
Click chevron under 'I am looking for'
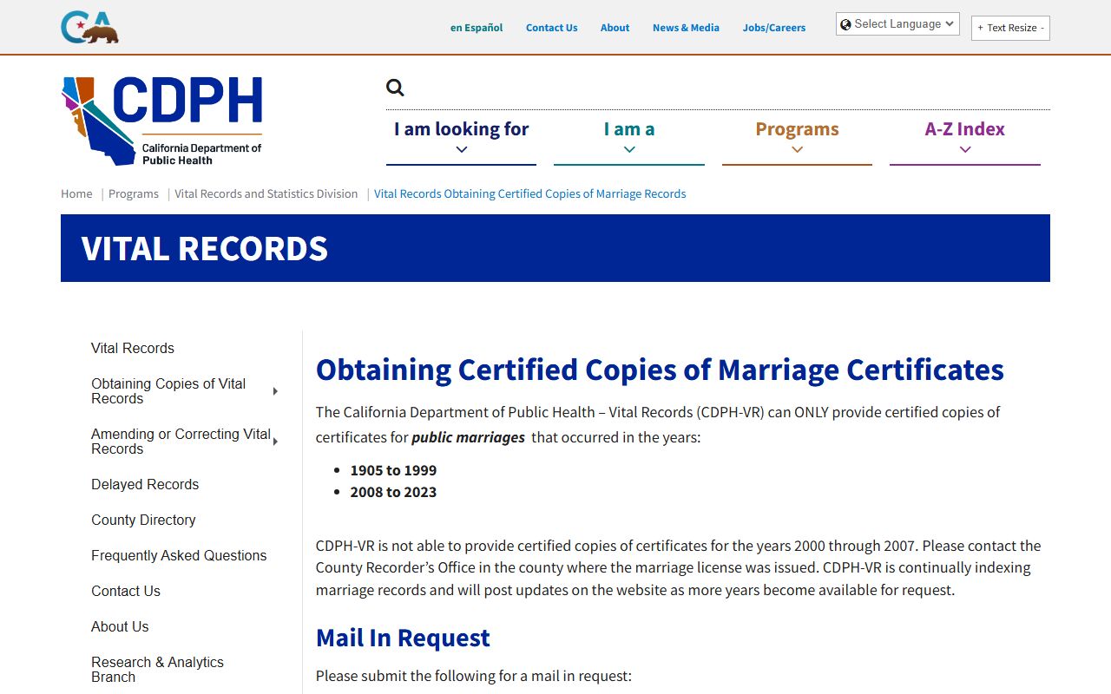[x=462, y=150]
